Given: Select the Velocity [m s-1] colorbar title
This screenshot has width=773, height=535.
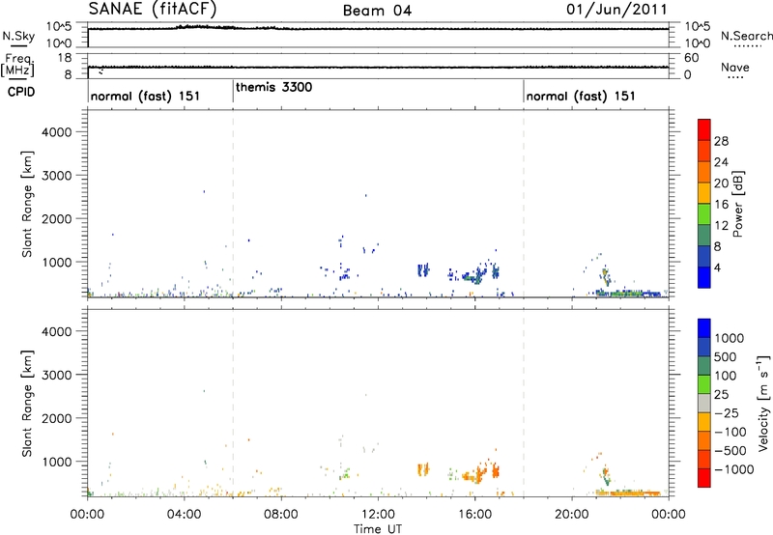Looking at the screenshot, I should point(763,403).
